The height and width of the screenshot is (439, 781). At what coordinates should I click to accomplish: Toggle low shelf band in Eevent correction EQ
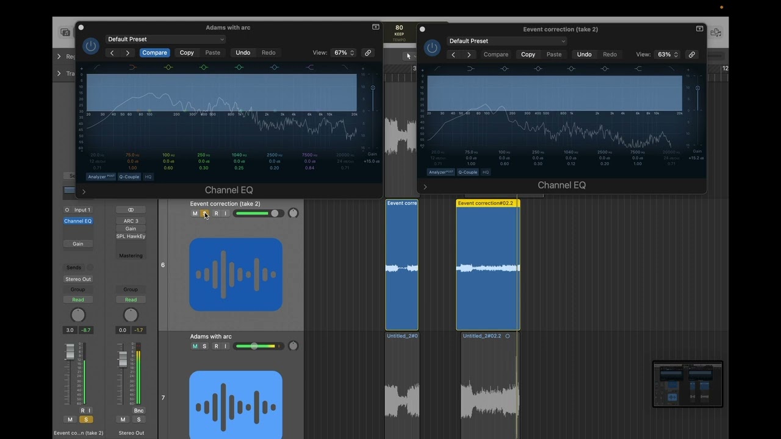(470, 69)
